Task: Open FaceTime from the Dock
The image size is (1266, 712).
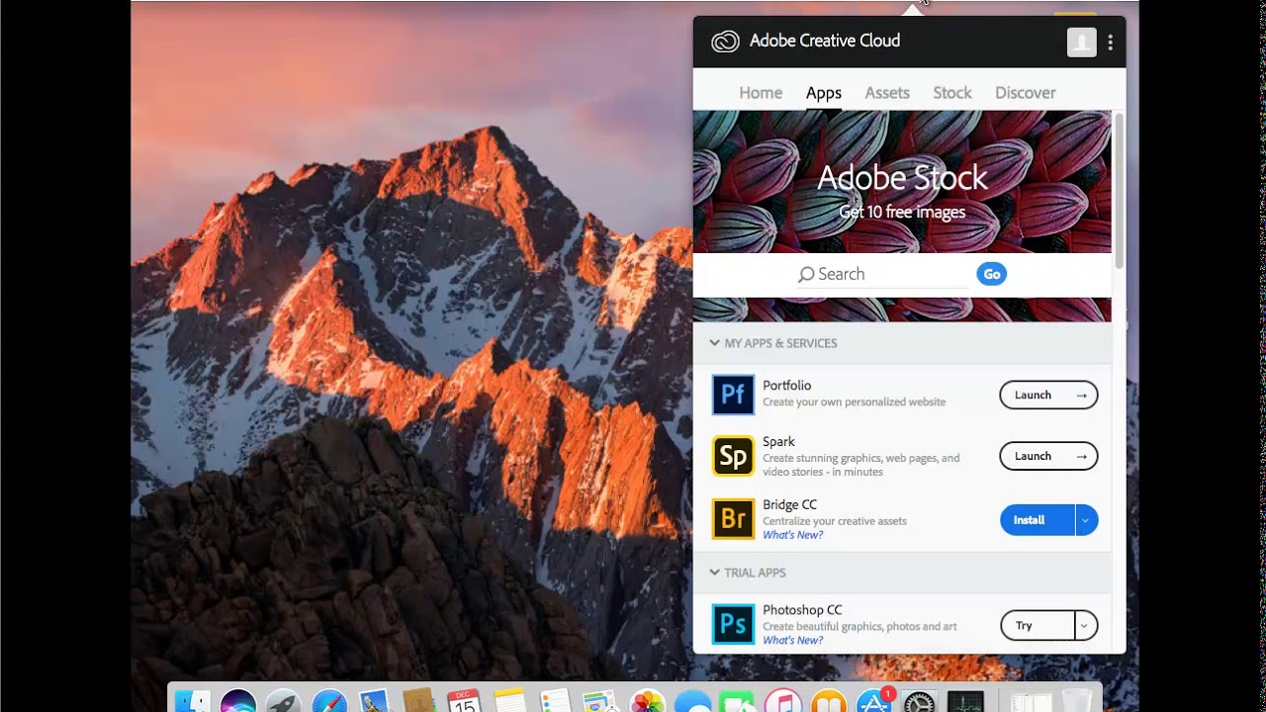Action: (x=737, y=702)
